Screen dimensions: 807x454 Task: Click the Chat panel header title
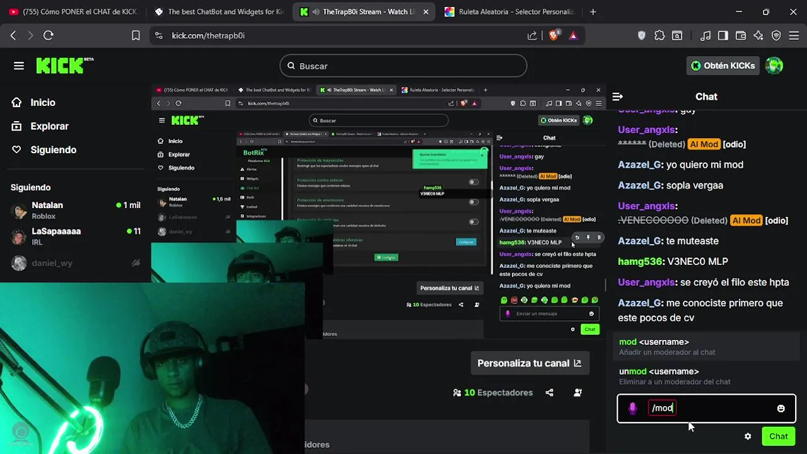point(706,96)
